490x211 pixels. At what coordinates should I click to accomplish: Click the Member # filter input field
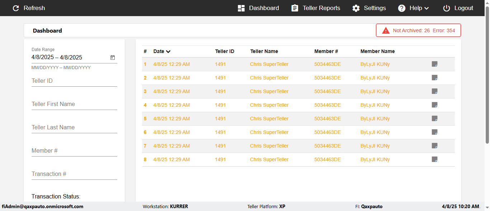[x=74, y=151]
